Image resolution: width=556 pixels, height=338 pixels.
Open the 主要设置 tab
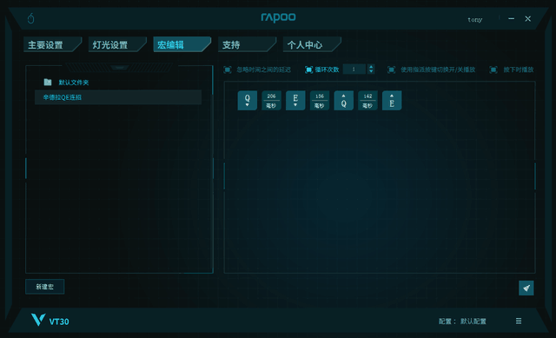pyautogui.click(x=52, y=44)
